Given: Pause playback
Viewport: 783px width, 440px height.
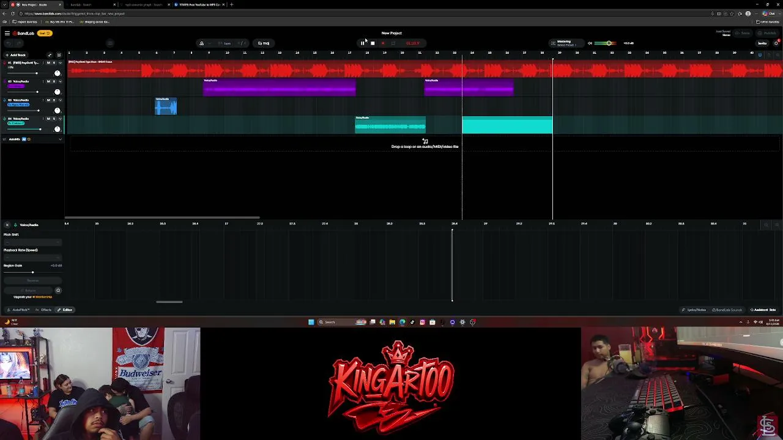Looking at the screenshot, I should [x=362, y=43].
